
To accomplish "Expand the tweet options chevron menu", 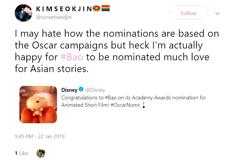I will 217,13.
